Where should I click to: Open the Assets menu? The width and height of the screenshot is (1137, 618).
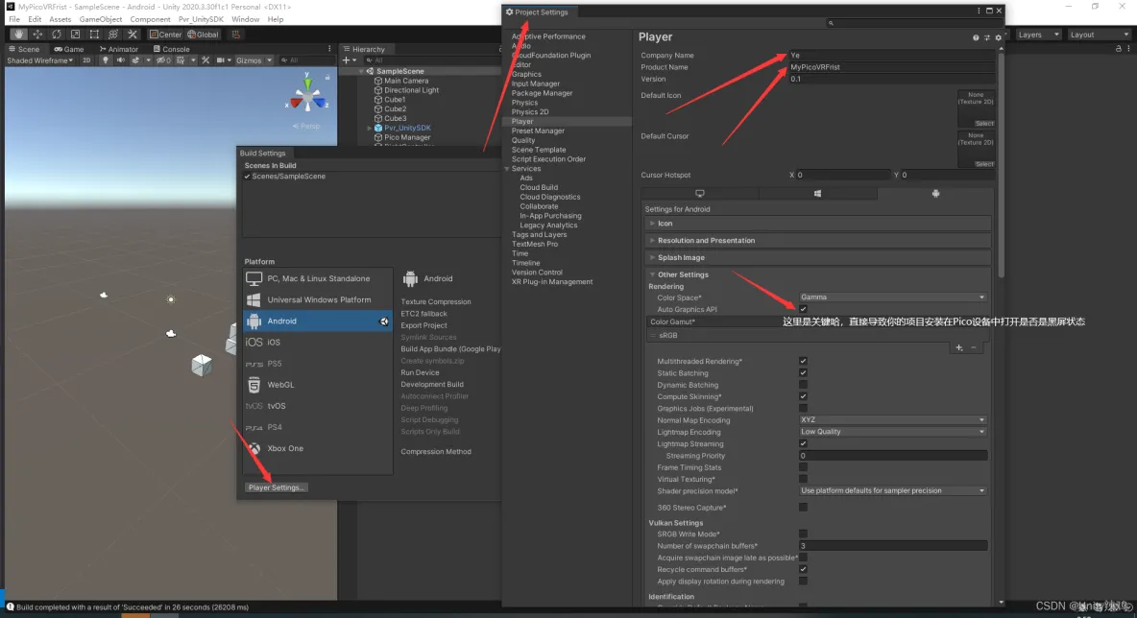(60, 19)
